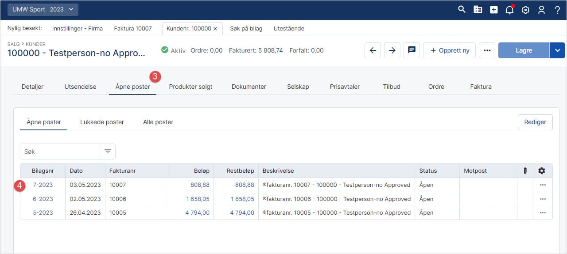Go to previous customer with left arrow
Viewport: 567px width, 254px height.
point(373,50)
